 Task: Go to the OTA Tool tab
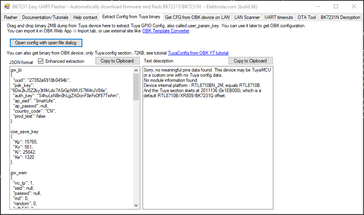(x=307, y=17)
